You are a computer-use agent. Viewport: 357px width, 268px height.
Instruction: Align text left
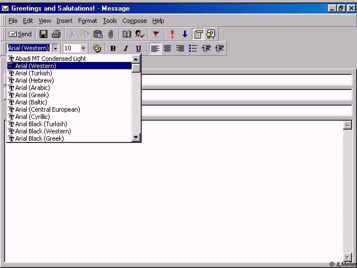tap(155, 49)
